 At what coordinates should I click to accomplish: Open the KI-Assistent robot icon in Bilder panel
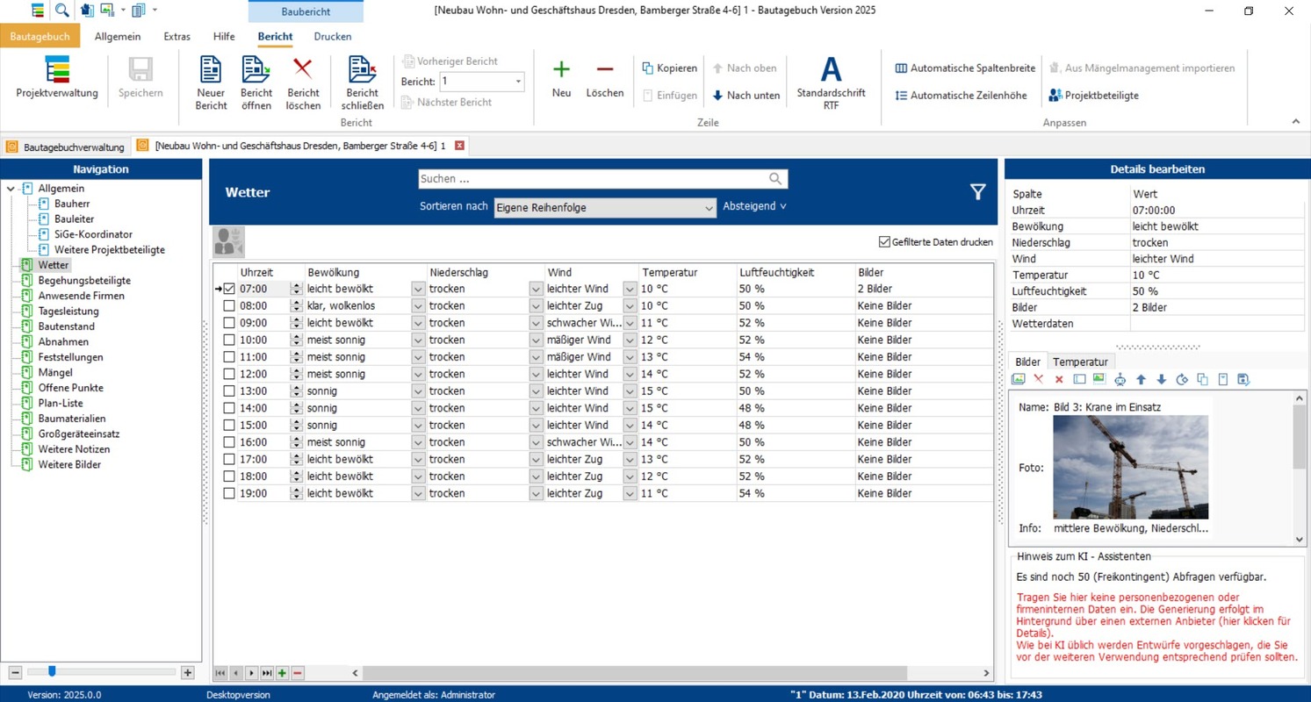(x=1120, y=379)
